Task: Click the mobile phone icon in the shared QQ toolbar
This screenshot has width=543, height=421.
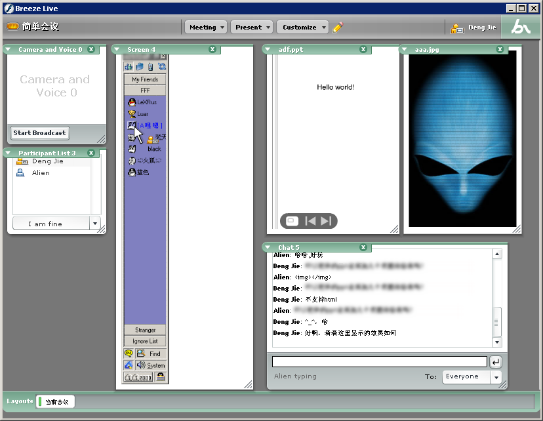Action: click(x=150, y=66)
